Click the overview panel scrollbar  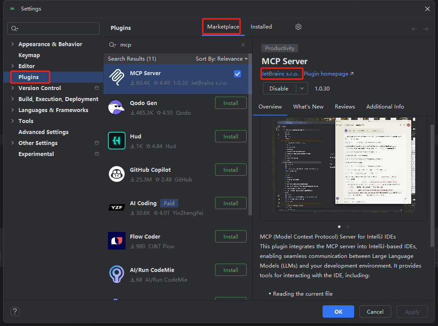tap(432, 176)
